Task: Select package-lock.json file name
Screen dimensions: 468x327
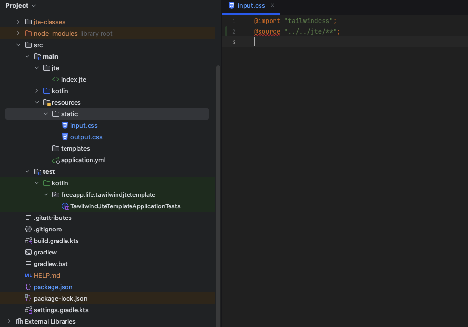Action: pos(61,299)
